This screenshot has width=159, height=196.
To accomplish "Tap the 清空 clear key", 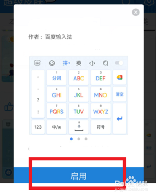I will click(x=119, y=94).
